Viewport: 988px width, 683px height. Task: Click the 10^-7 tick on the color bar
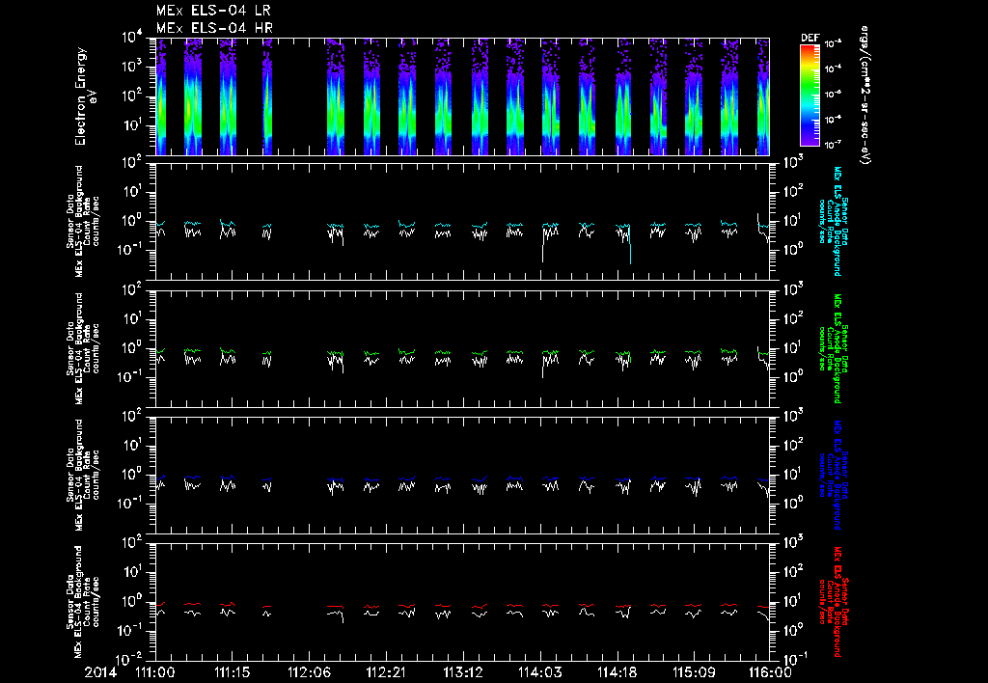[833, 145]
